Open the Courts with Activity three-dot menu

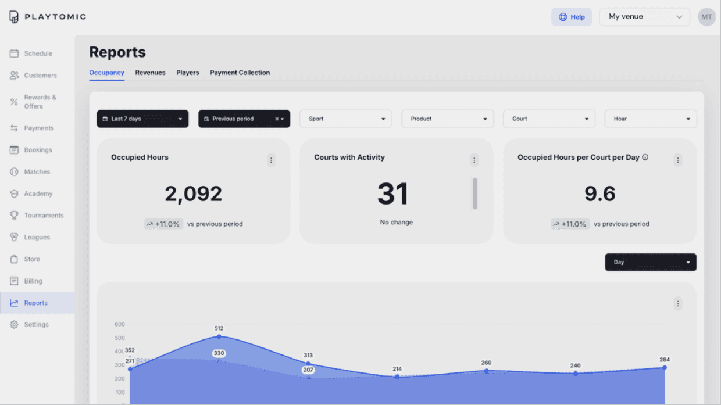point(474,160)
